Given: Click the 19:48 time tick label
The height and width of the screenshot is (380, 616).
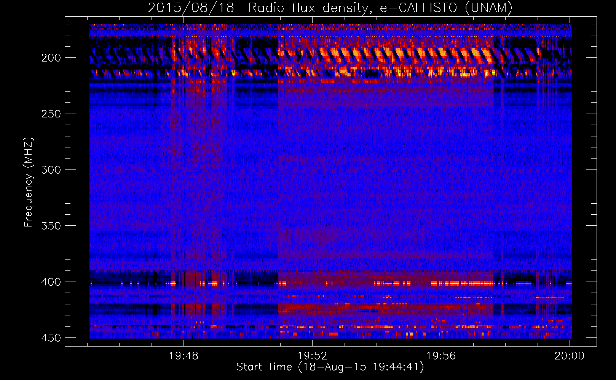Looking at the screenshot, I should point(184,356).
